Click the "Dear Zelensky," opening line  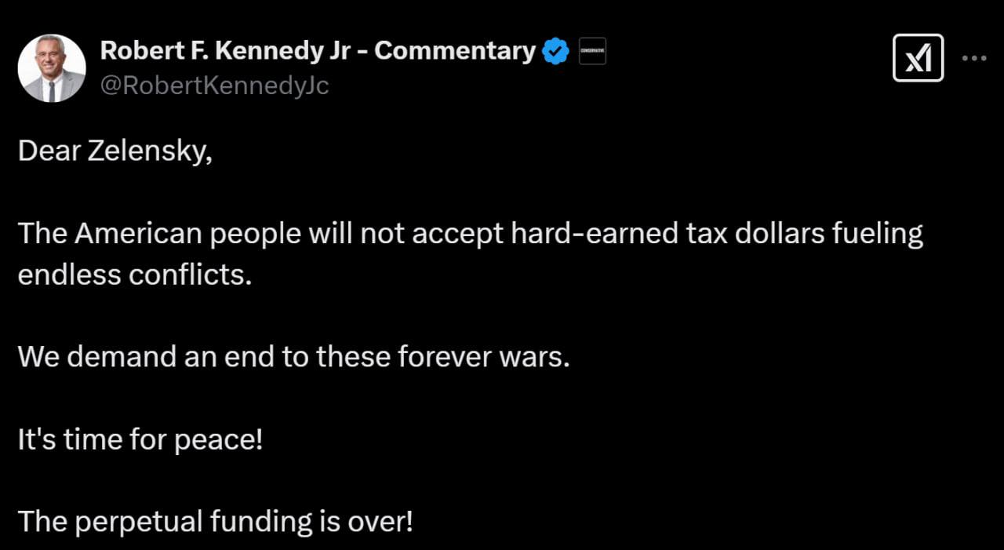coord(115,151)
